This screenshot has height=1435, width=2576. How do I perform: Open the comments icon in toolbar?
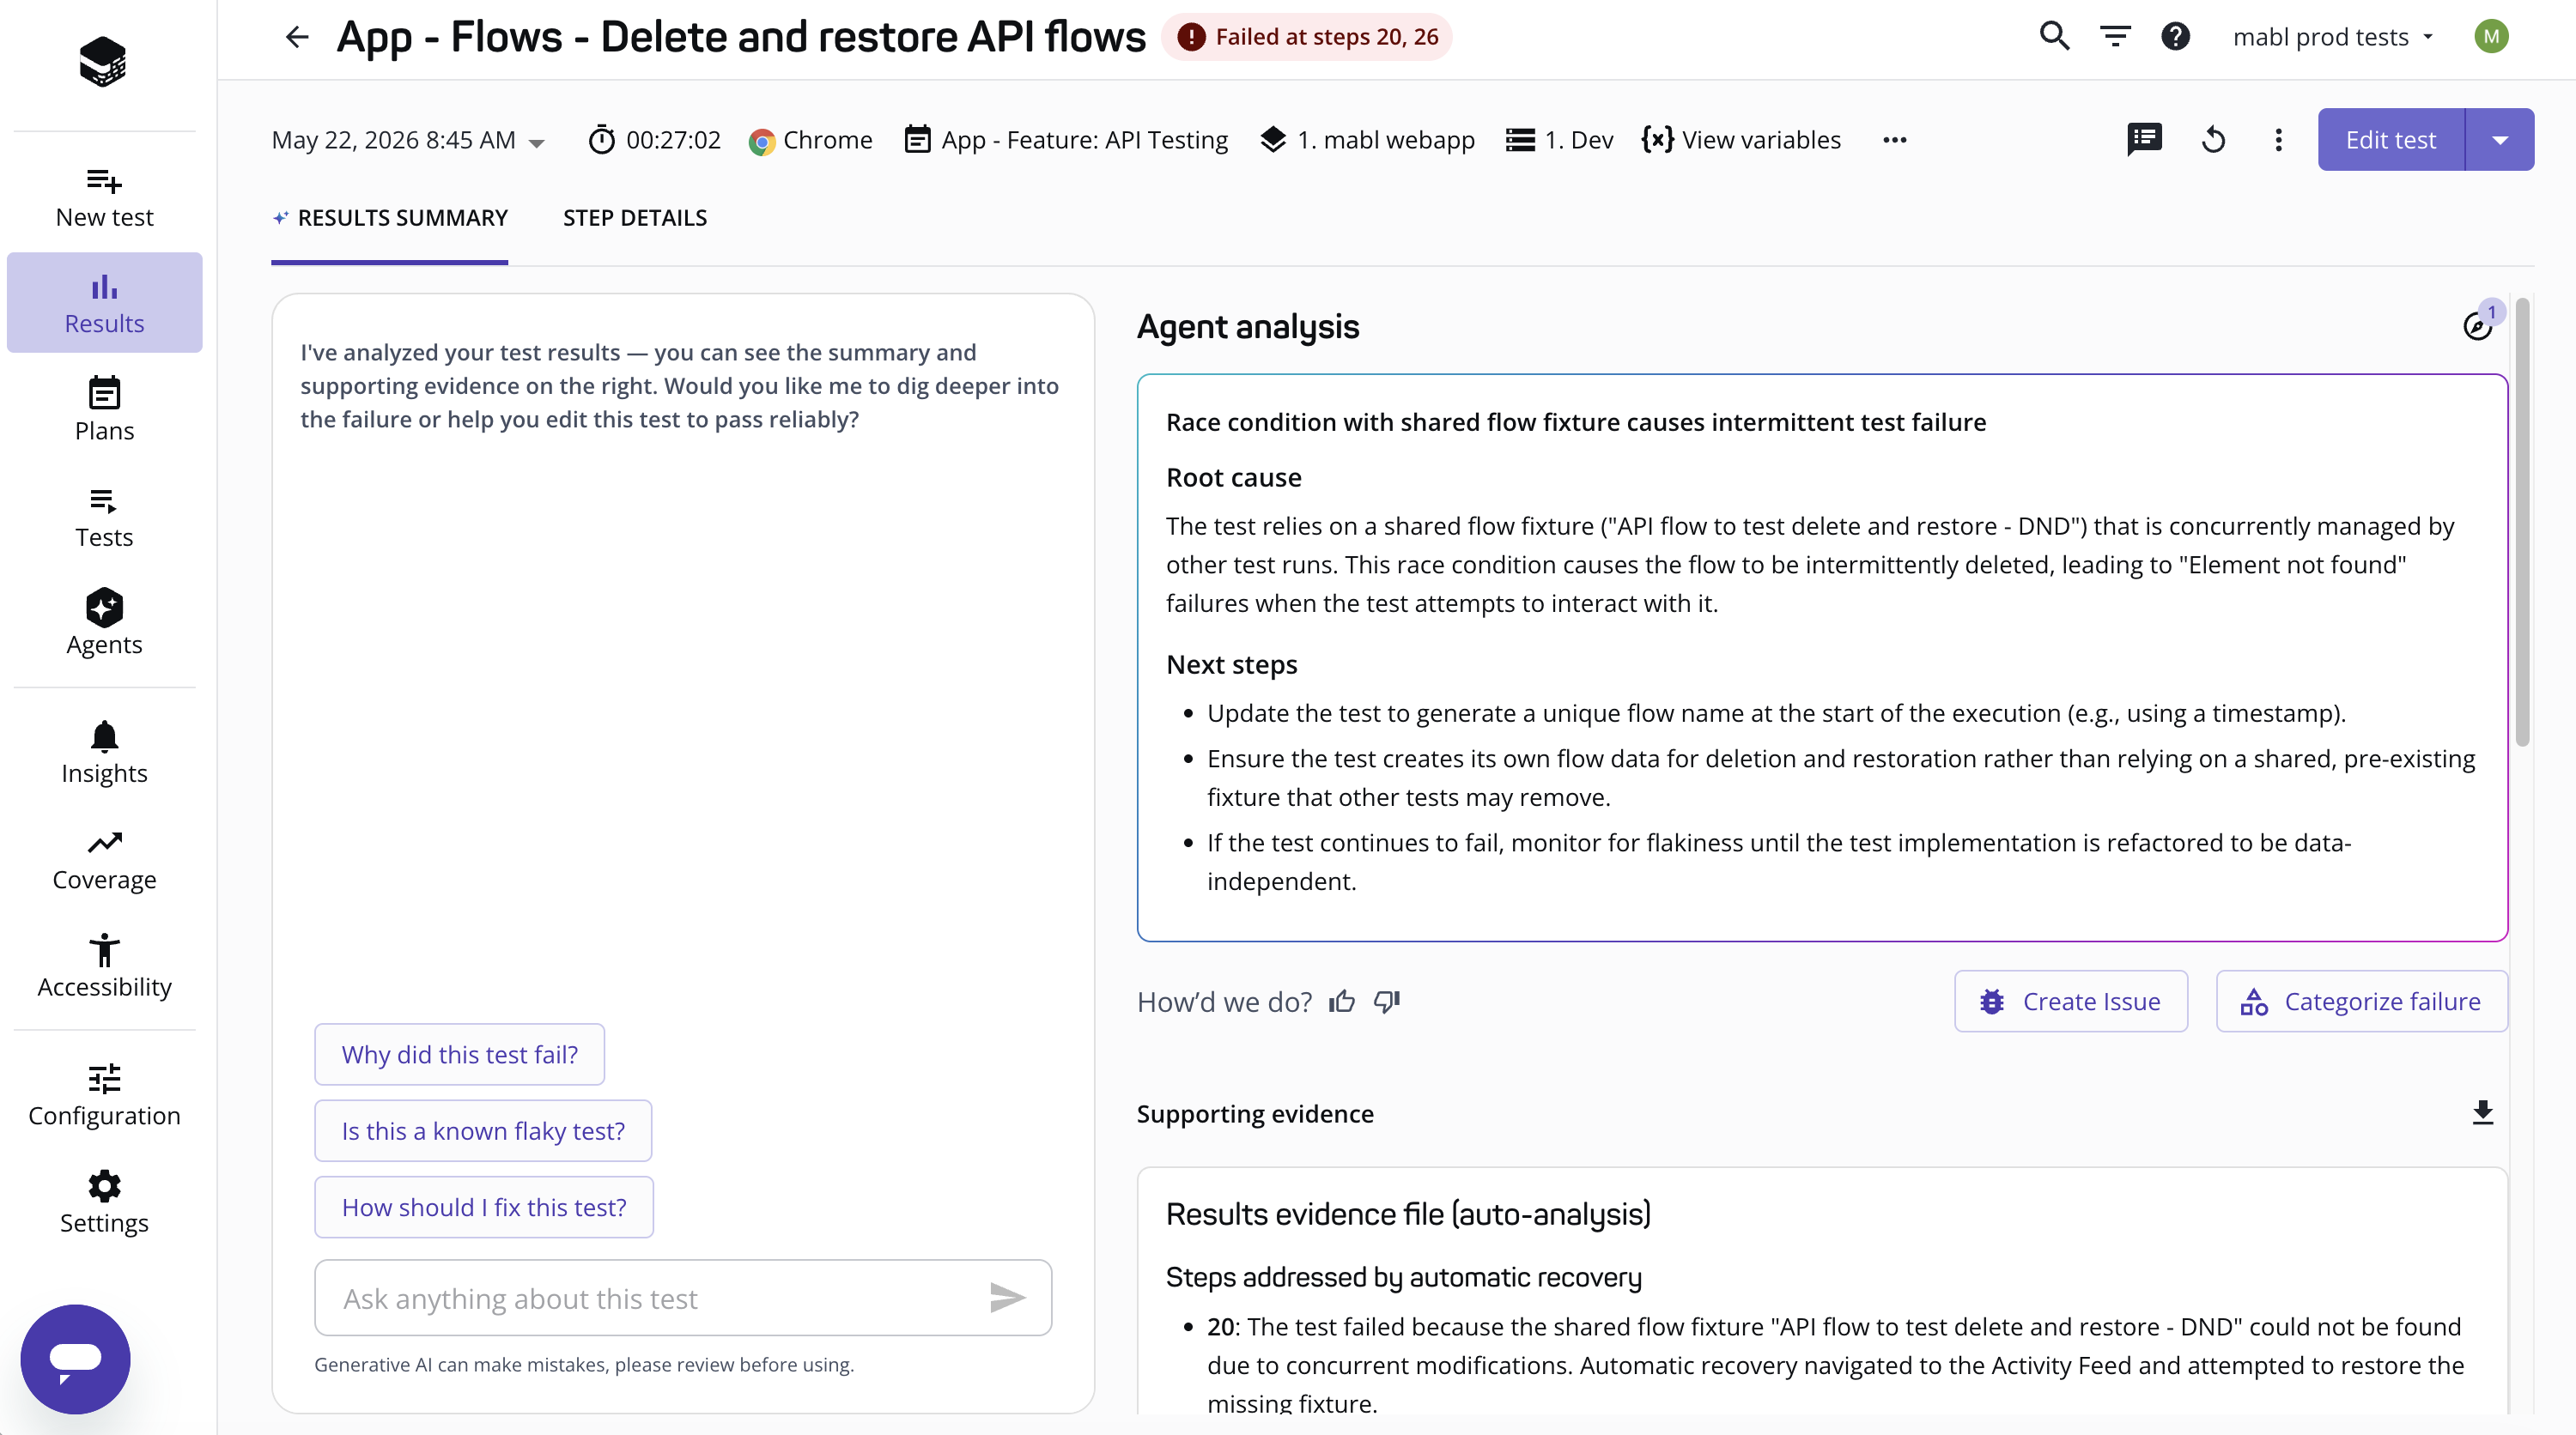tap(2144, 140)
